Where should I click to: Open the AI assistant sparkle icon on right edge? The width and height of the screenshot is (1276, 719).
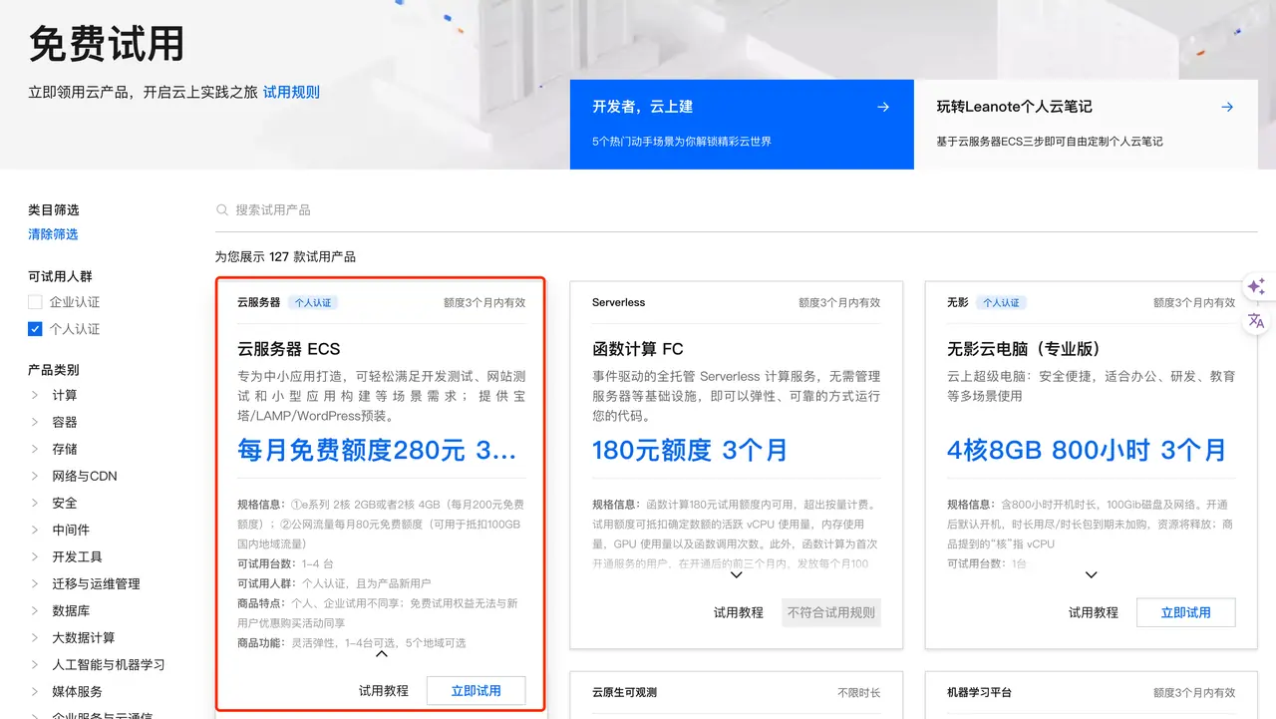[1256, 286]
